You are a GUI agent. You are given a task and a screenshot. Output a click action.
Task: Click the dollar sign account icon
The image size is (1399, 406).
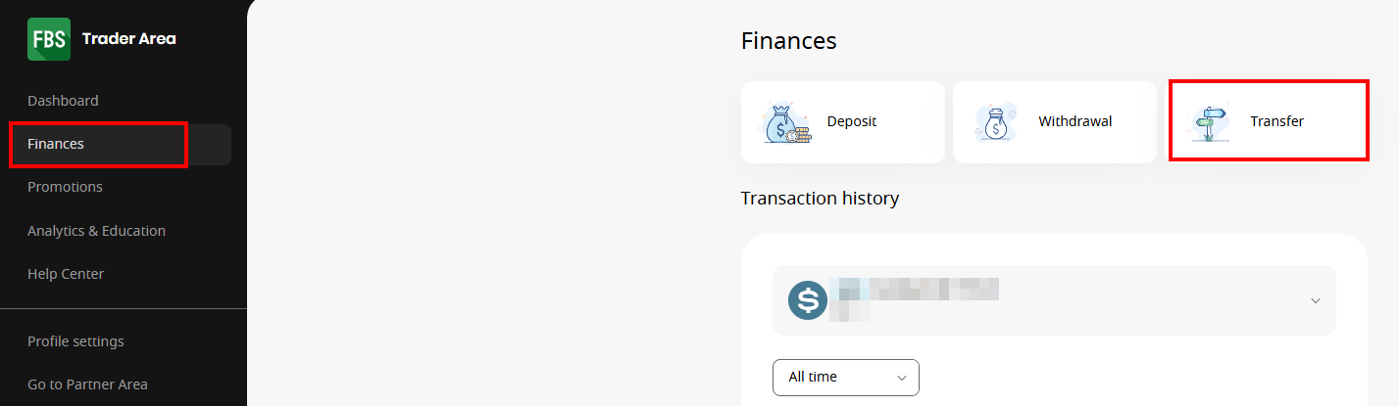click(x=809, y=300)
